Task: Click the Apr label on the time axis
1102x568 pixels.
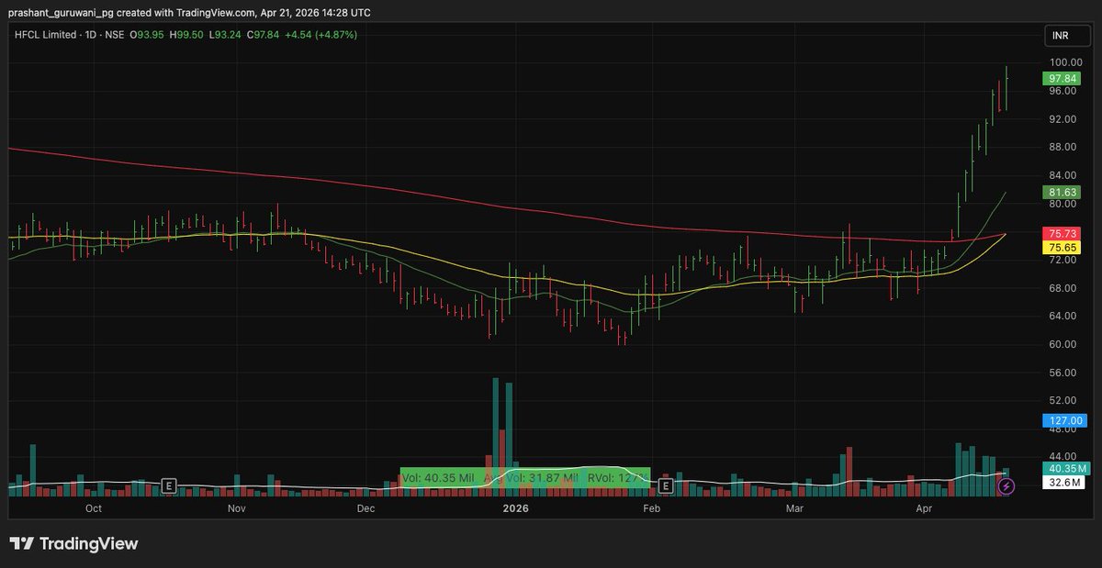Action: coord(924,507)
